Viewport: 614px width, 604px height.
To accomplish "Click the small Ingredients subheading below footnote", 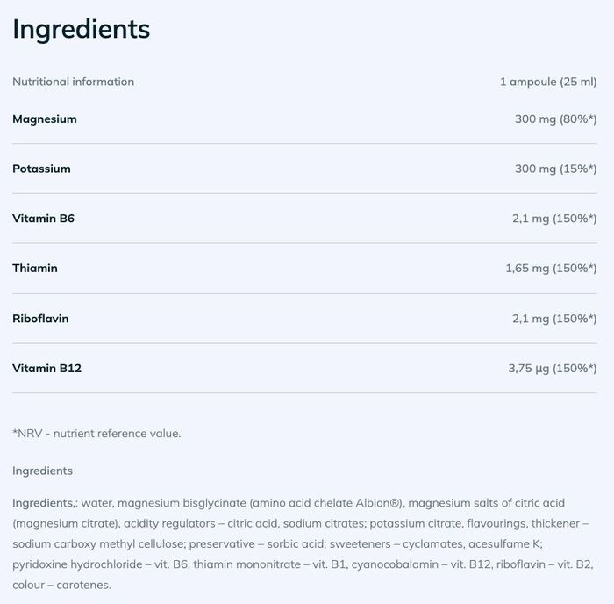I will [x=42, y=471].
